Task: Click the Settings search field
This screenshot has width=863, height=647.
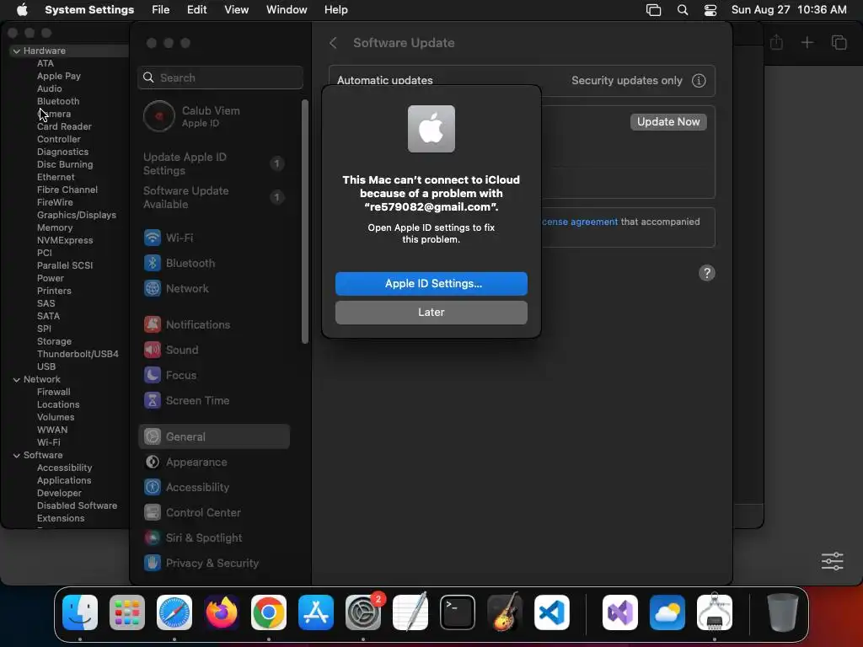Action: [220, 78]
